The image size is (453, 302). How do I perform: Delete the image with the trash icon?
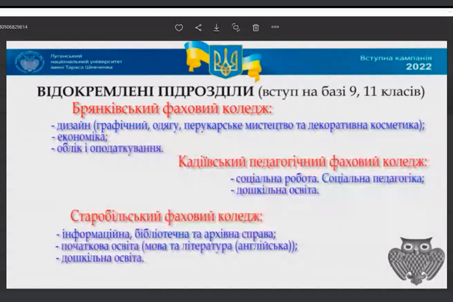click(256, 28)
